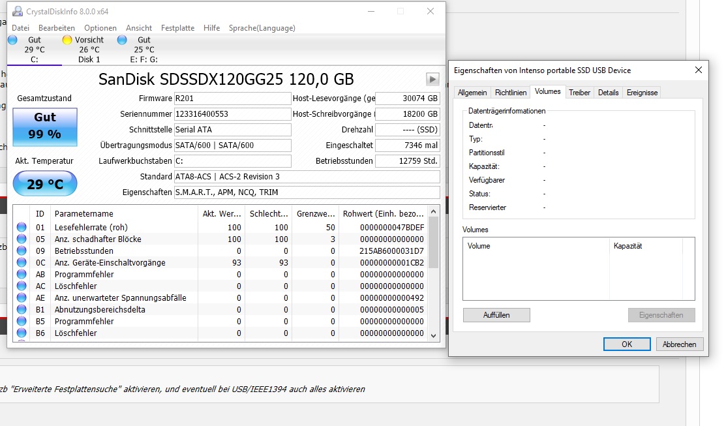The width and height of the screenshot is (726, 426).
Task: Close the CrystalDiskInfo window
Action: (431, 11)
